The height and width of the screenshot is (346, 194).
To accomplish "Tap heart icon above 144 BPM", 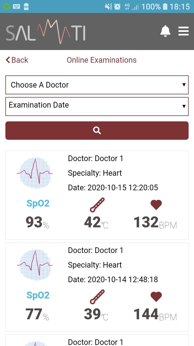I will click(156, 297).
